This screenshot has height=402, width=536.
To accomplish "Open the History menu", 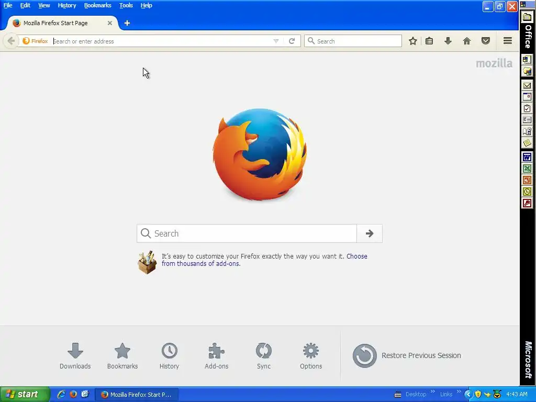I will click(67, 5).
